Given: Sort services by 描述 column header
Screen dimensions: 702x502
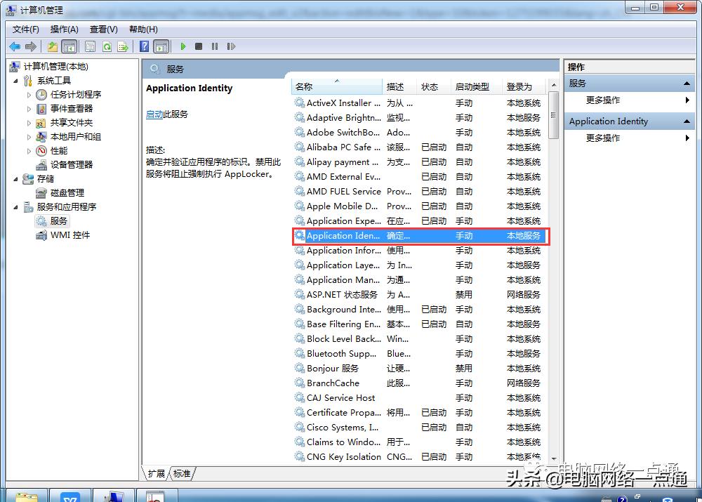Looking at the screenshot, I should (400, 86).
